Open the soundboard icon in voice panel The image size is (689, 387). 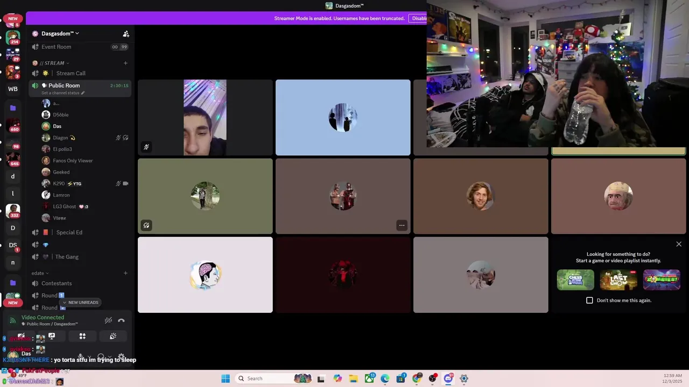pyautogui.click(x=113, y=336)
